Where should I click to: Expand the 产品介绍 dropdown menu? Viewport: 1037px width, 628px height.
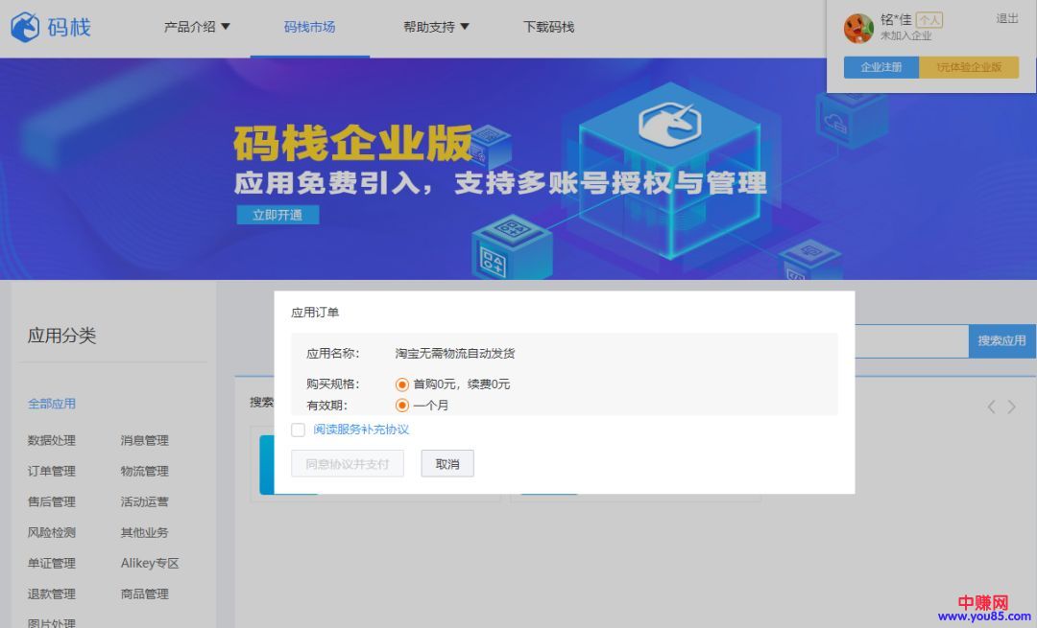pyautogui.click(x=197, y=27)
